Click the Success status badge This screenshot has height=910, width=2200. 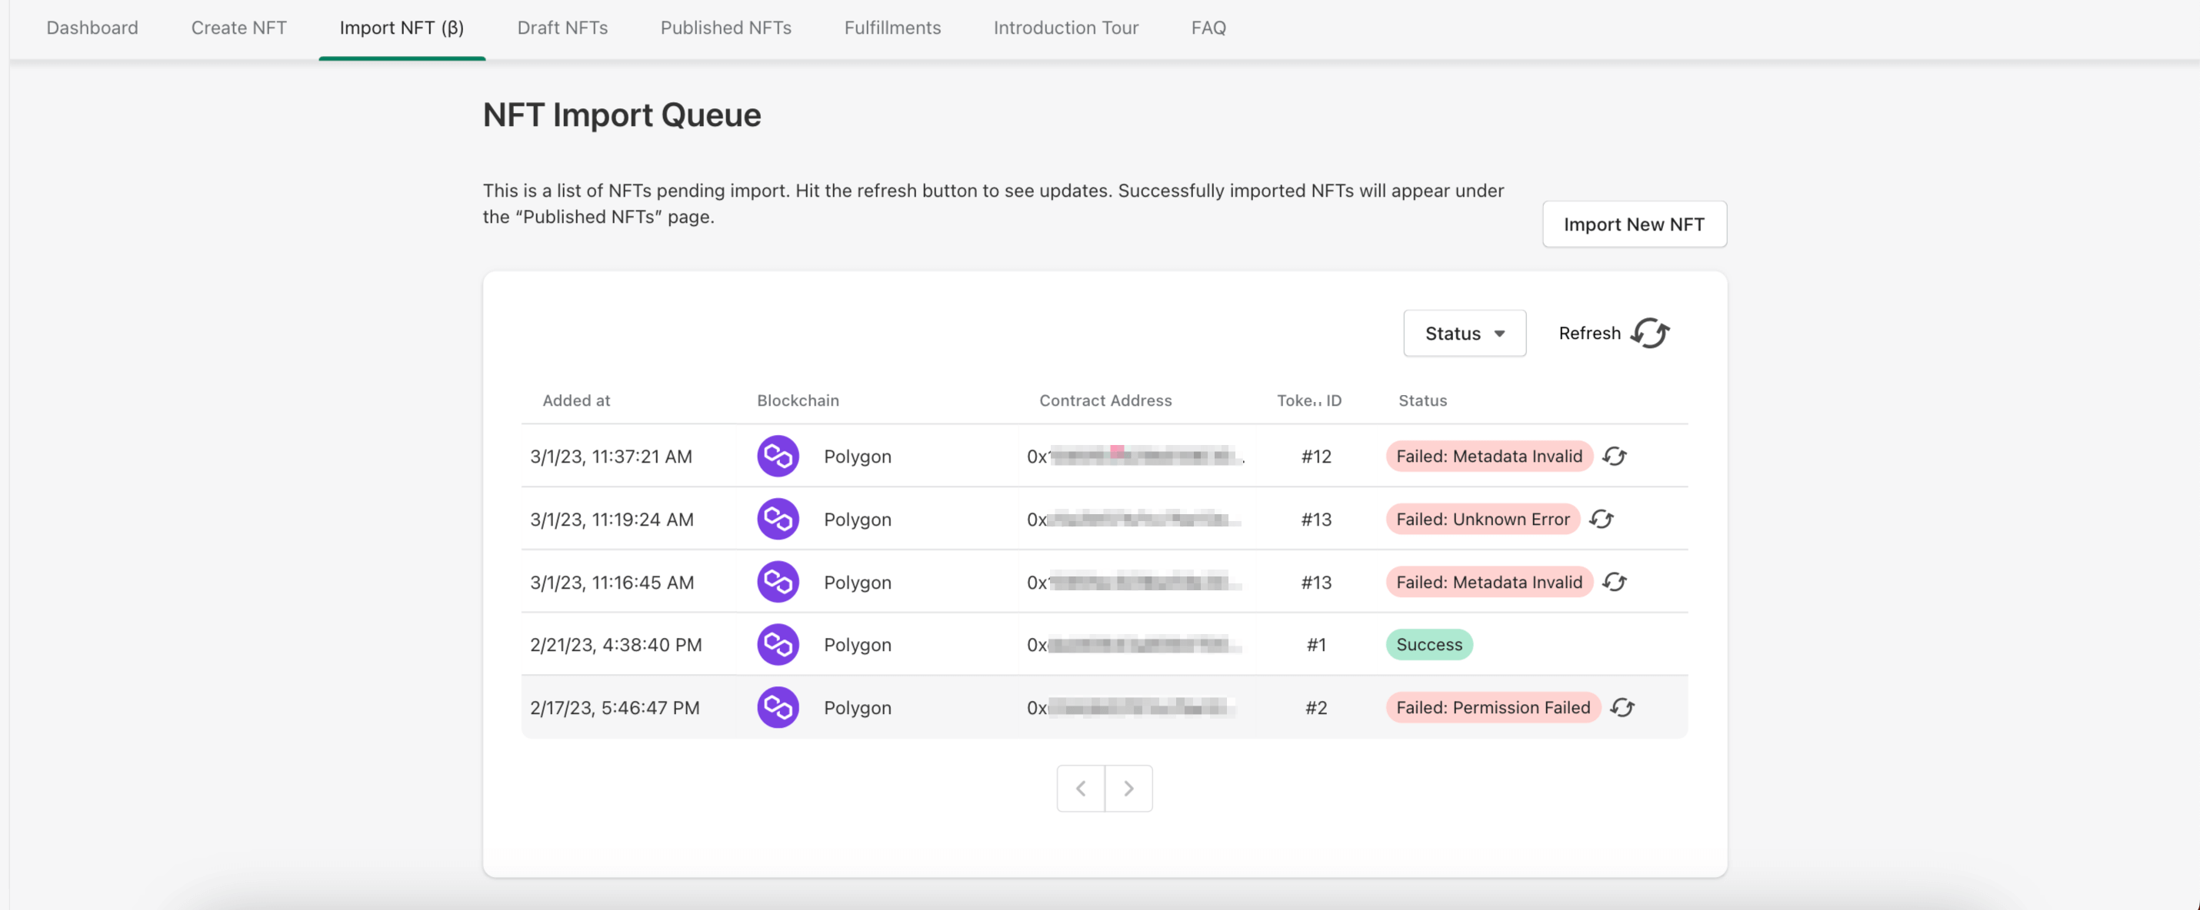pos(1428,645)
